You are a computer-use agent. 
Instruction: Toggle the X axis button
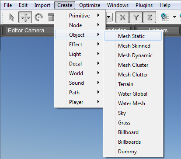tap(122, 17)
